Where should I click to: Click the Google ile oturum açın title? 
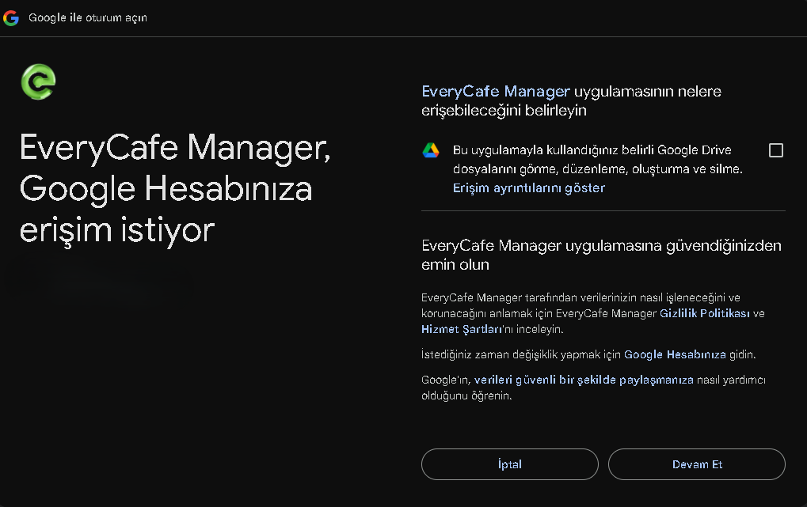pos(88,17)
